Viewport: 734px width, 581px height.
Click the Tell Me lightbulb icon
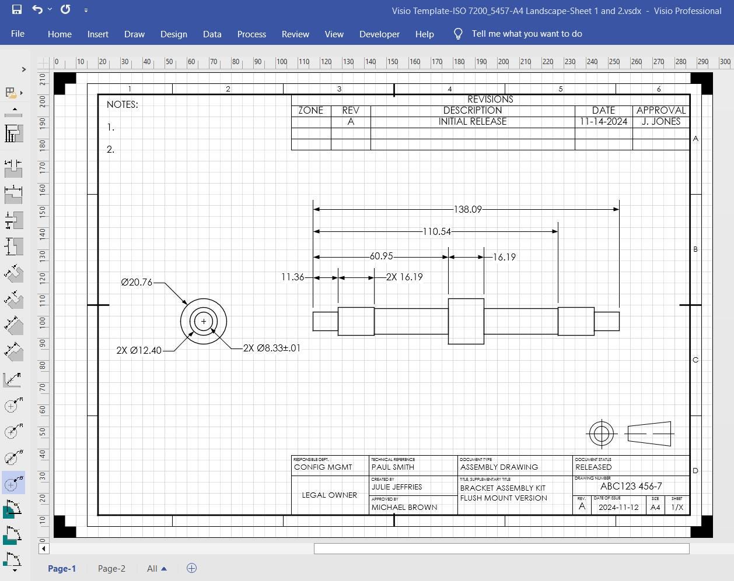click(x=459, y=34)
